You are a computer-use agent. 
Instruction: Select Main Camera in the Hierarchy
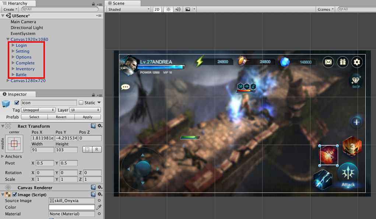point(23,22)
